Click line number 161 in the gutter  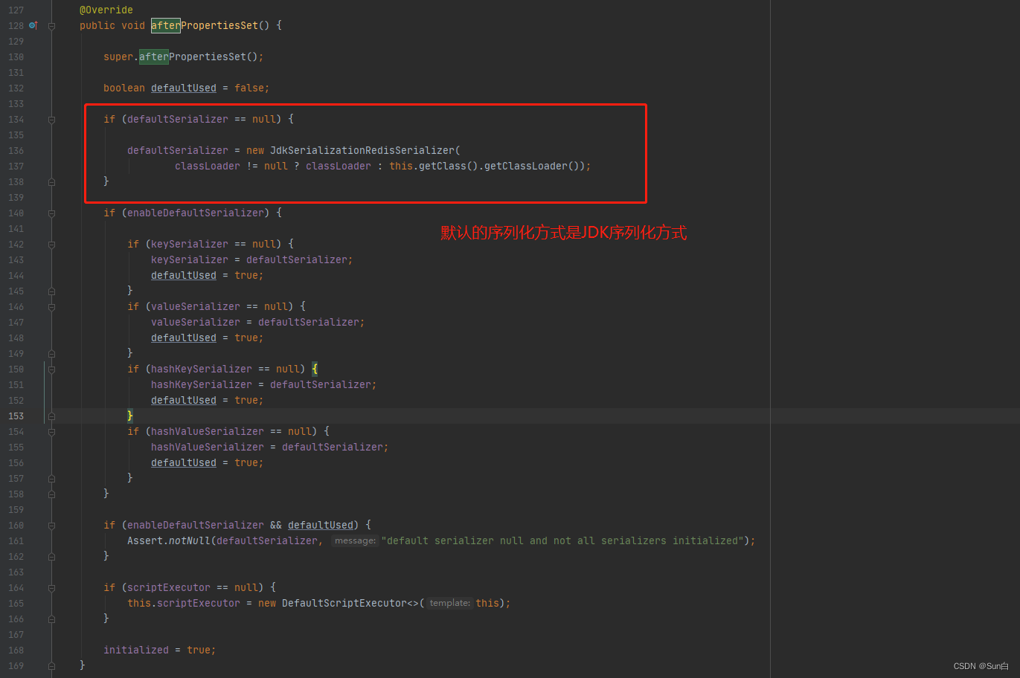16,541
